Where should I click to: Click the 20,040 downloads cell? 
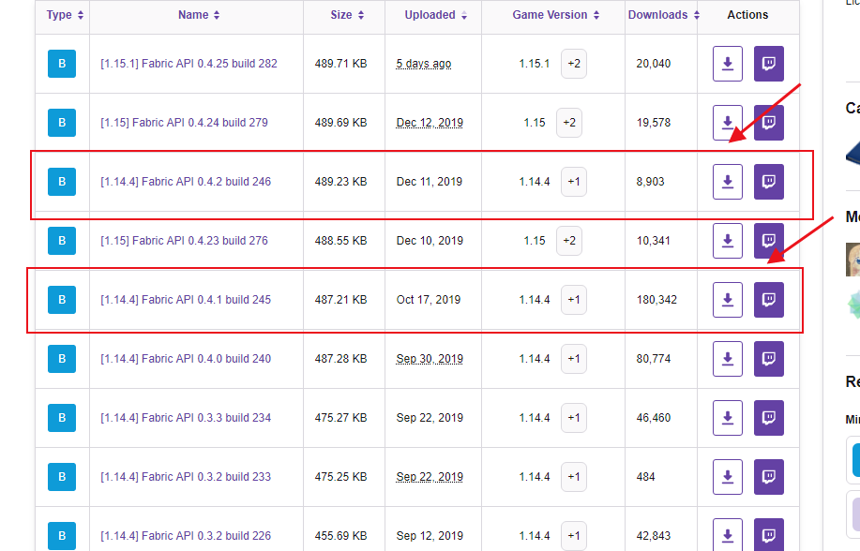click(654, 64)
